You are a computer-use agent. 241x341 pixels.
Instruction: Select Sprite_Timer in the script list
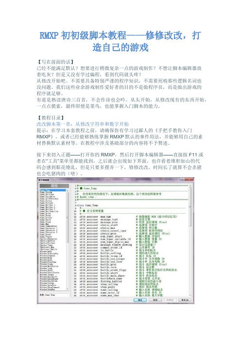pyautogui.click(x=53, y=245)
